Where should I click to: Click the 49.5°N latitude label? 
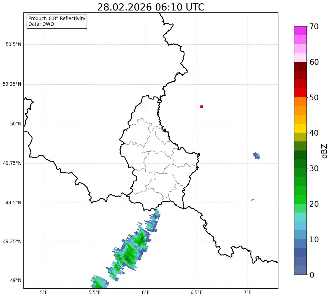(13, 203)
